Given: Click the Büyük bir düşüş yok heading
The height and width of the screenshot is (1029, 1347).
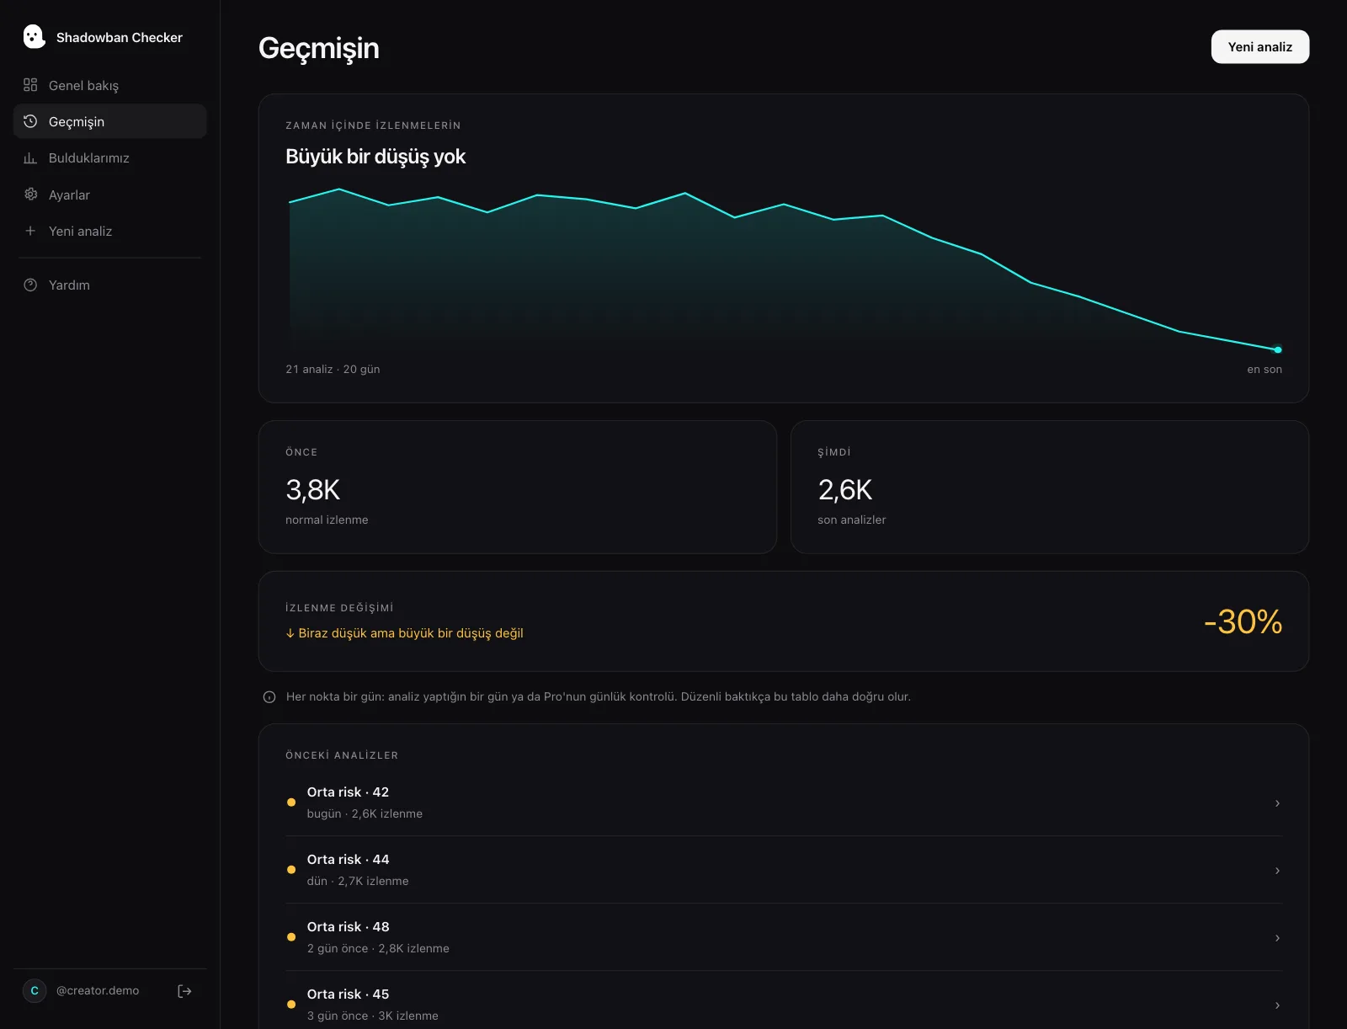Looking at the screenshot, I should (x=375, y=157).
